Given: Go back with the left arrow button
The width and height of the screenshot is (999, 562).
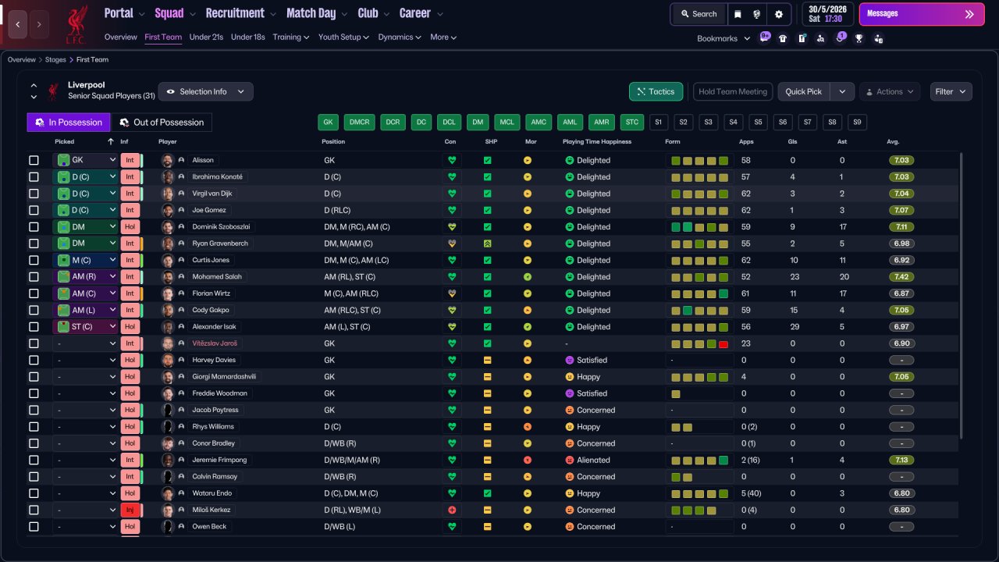Looking at the screenshot, I should click(18, 24).
